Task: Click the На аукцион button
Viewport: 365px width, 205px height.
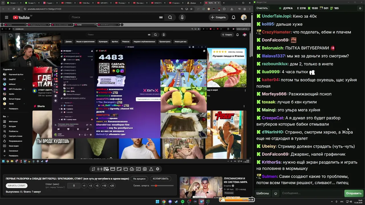Action: point(139,179)
